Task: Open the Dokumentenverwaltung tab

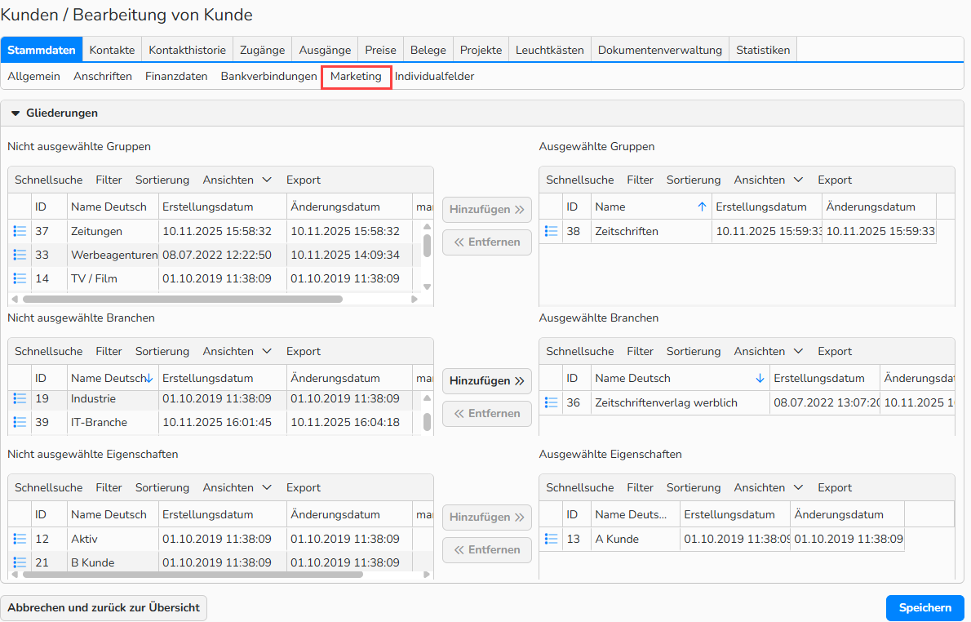Action: (660, 50)
